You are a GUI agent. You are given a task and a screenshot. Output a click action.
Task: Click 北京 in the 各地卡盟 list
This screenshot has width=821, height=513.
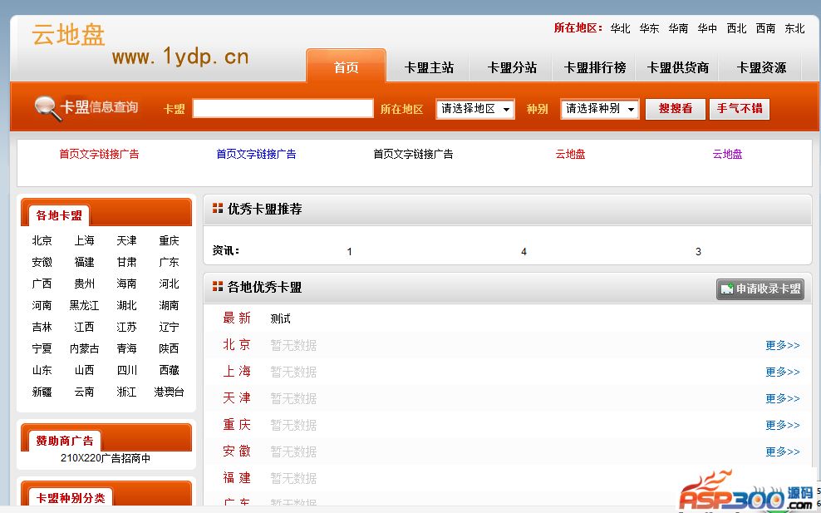click(42, 240)
